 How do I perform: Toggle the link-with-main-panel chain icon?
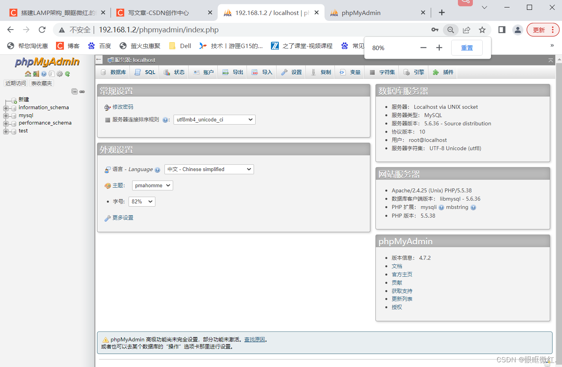click(x=82, y=91)
